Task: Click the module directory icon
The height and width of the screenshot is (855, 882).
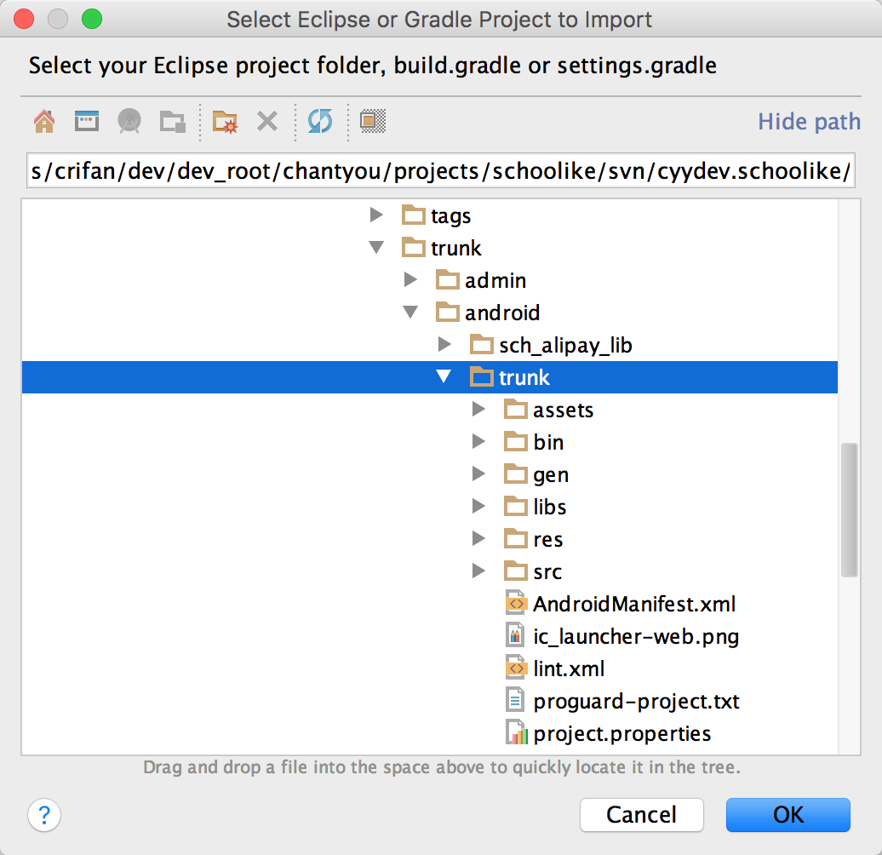Action: tap(173, 121)
